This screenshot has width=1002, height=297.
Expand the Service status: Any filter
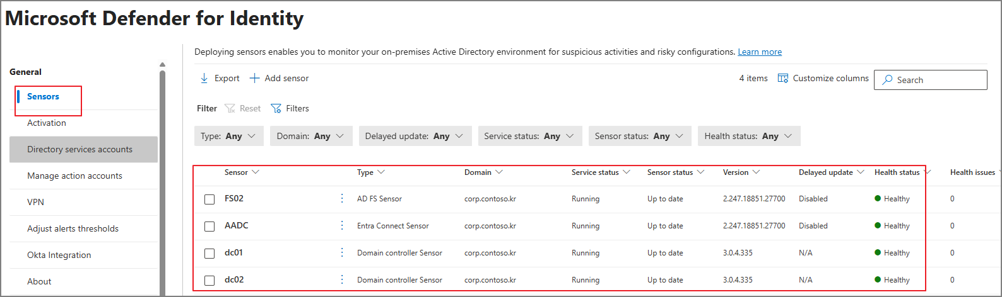pyautogui.click(x=529, y=136)
